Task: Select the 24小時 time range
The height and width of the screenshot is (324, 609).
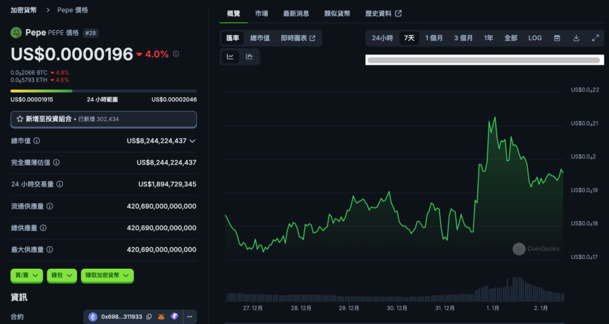Action: tap(382, 38)
